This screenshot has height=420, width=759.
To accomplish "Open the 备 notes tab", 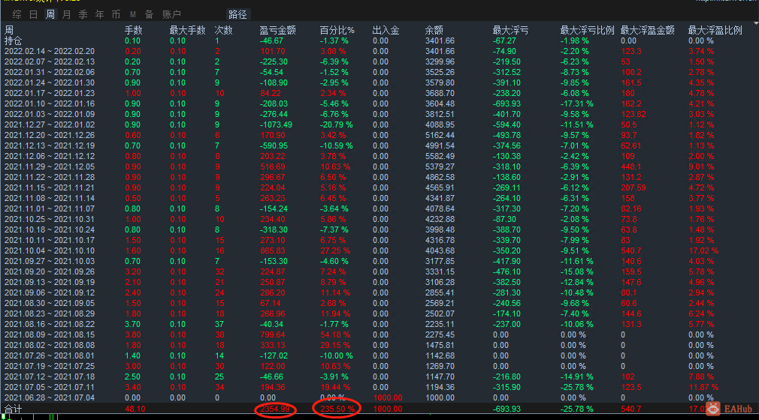I will pyautogui.click(x=149, y=14).
